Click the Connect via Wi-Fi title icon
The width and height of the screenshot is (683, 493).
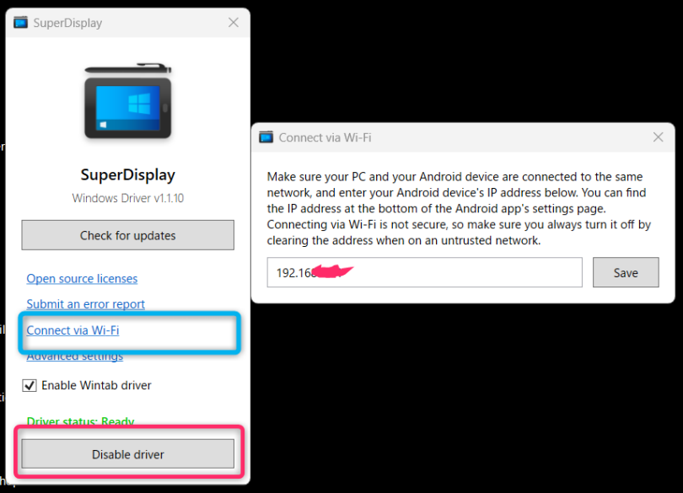(266, 137)
